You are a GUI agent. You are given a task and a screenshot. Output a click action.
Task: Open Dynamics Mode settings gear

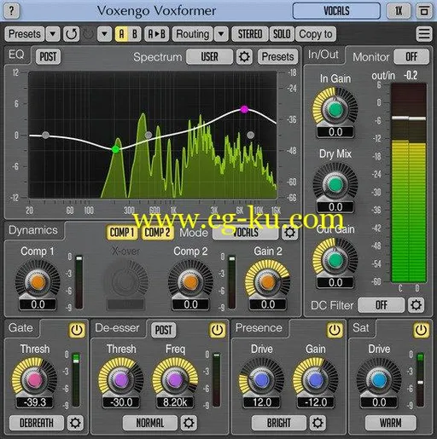(x=289, y=233)
